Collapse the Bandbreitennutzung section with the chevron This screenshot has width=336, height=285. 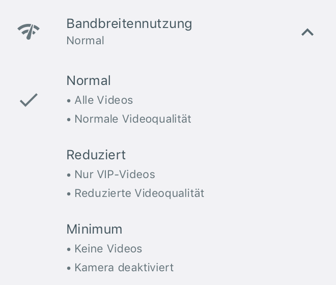[307, 32]
